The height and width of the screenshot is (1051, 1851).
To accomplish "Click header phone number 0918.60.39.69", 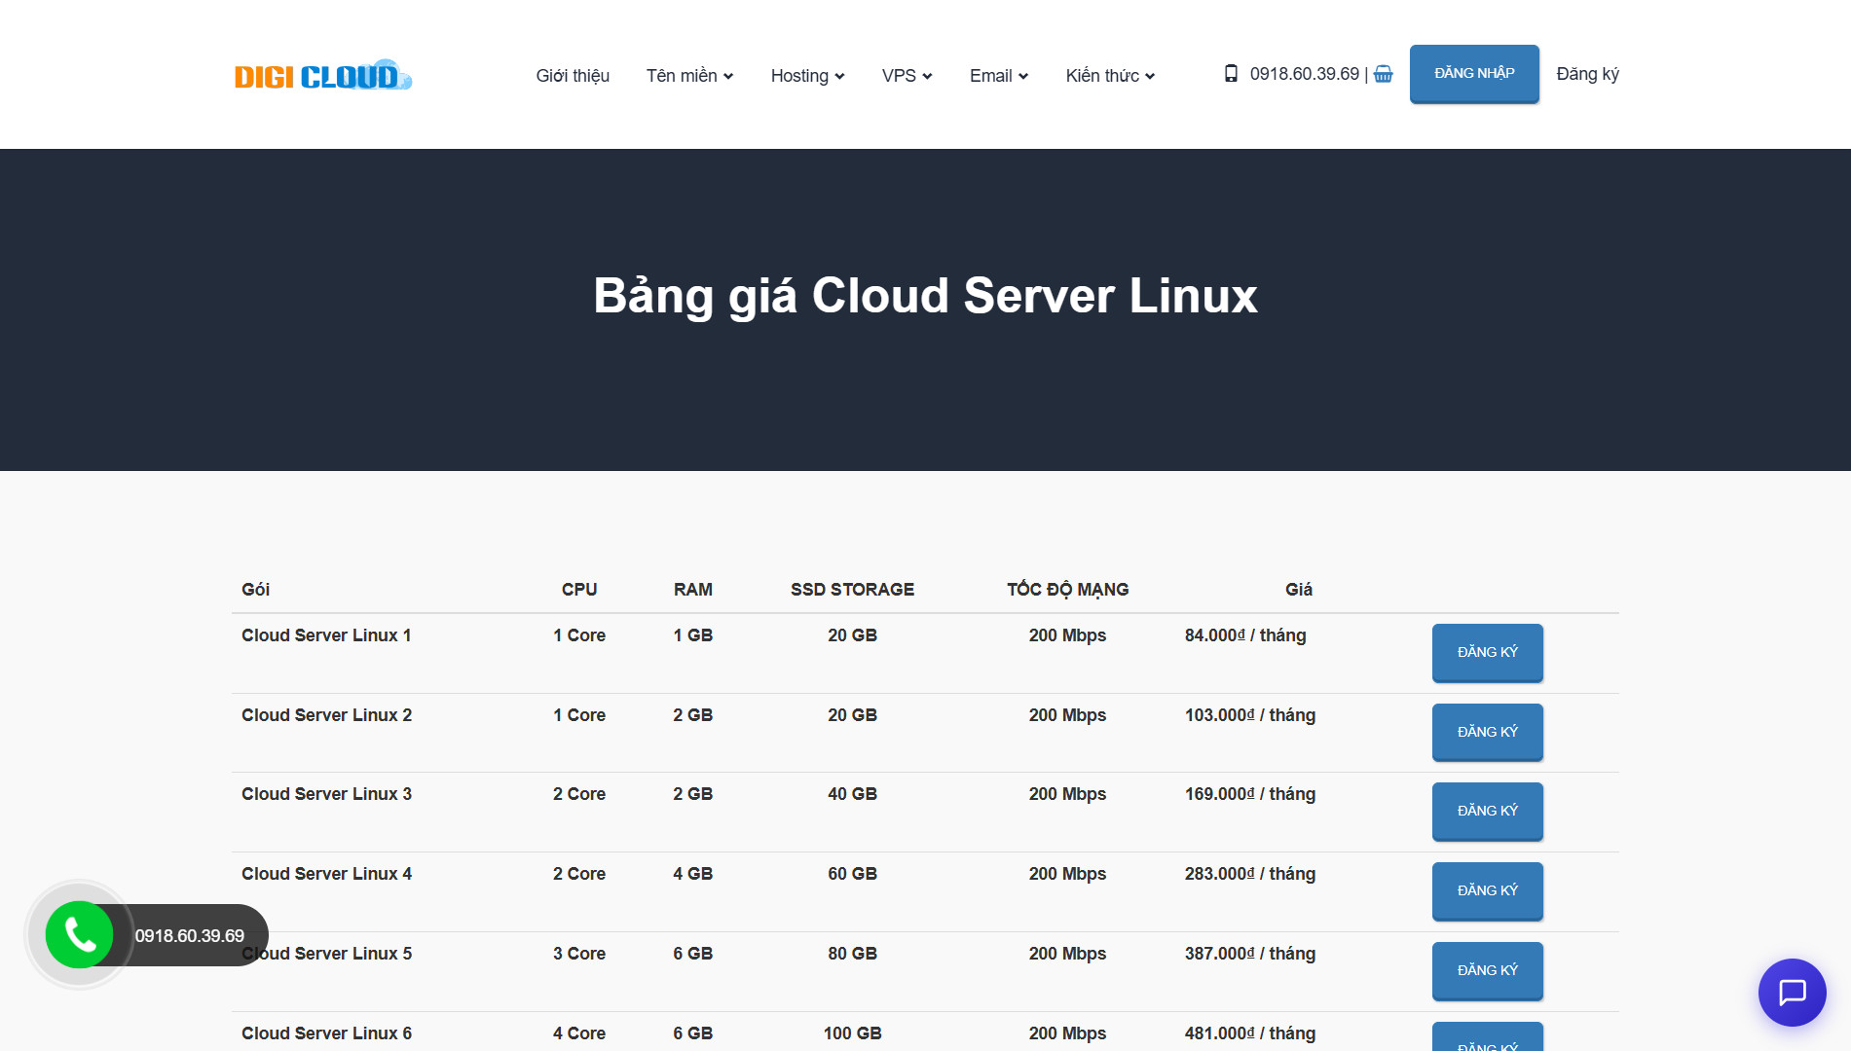I will coord(1304,74).
